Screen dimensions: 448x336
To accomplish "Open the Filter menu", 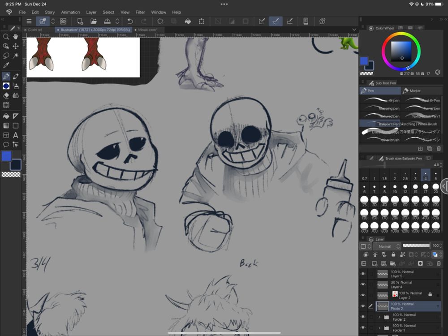I will click(x=140, y=12).
